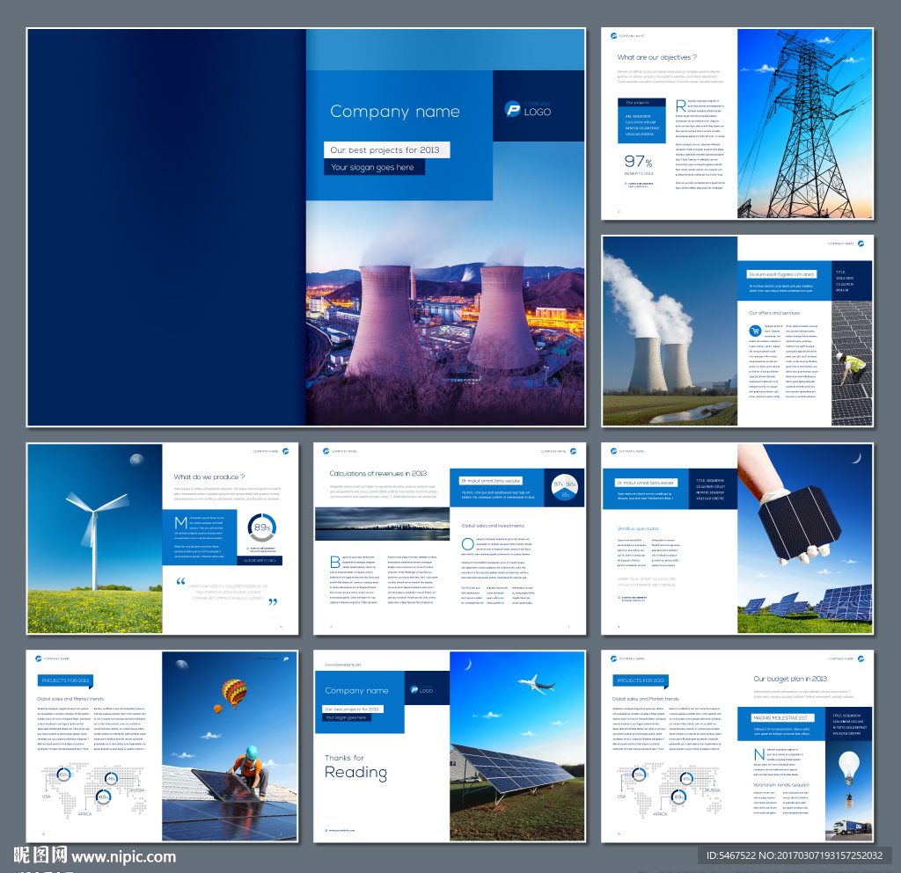Click the "Our offers and services" heading

(774, 313)
